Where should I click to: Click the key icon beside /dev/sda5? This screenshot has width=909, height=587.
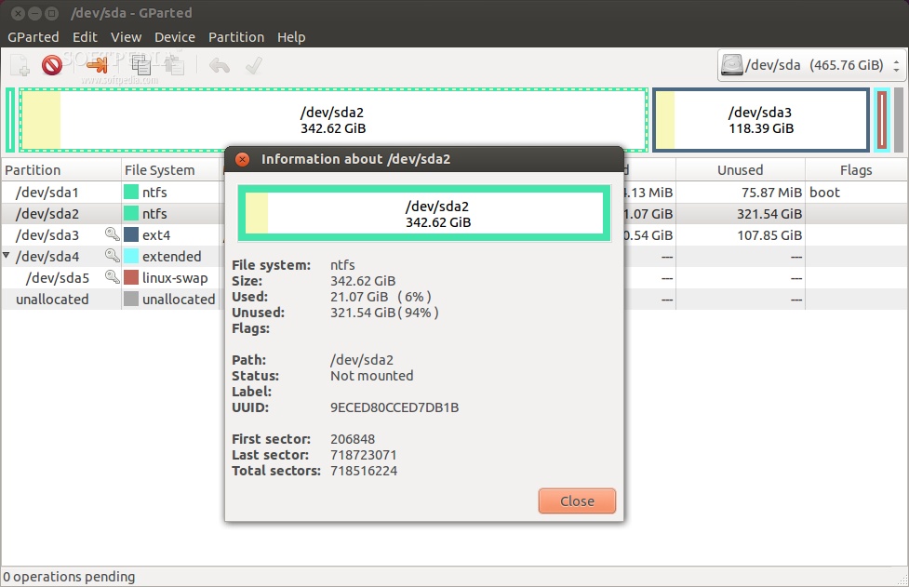pyautogui.click(x=112, y=277)
